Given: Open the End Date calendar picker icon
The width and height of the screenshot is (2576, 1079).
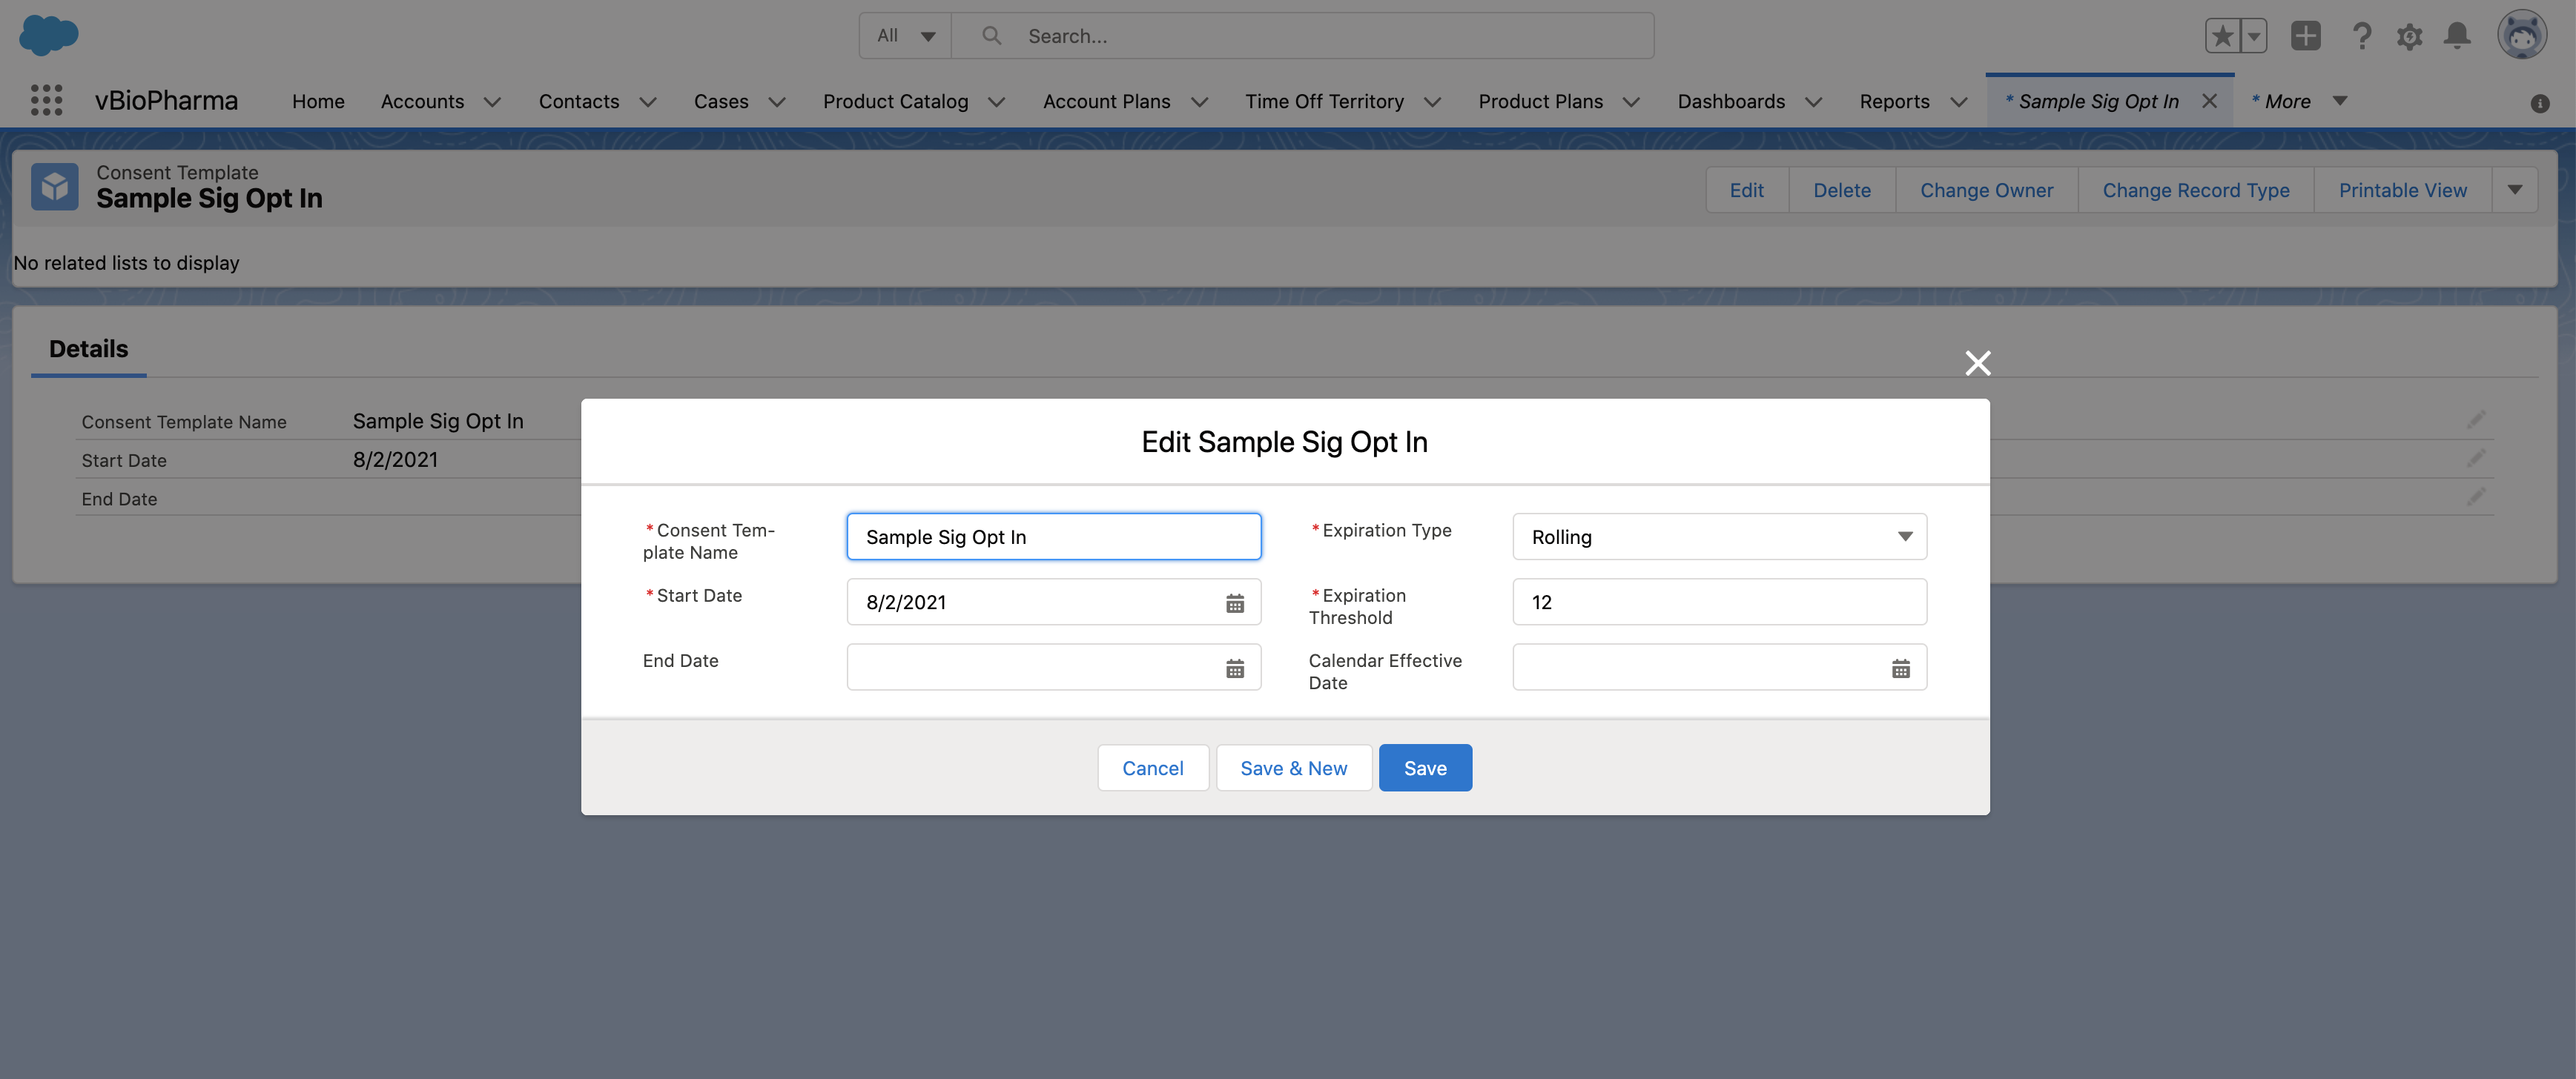Looking at the screenshot, I should (1234, 668).
